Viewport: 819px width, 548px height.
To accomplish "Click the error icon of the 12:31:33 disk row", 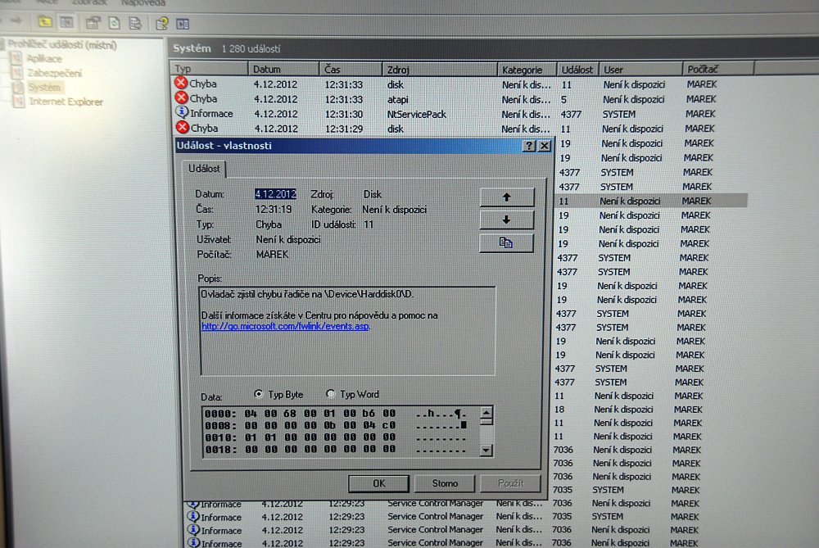I will pos(181,83).
